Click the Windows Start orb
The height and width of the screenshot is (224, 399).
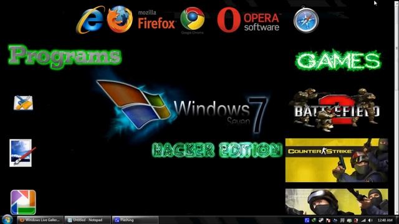[7, 220]
